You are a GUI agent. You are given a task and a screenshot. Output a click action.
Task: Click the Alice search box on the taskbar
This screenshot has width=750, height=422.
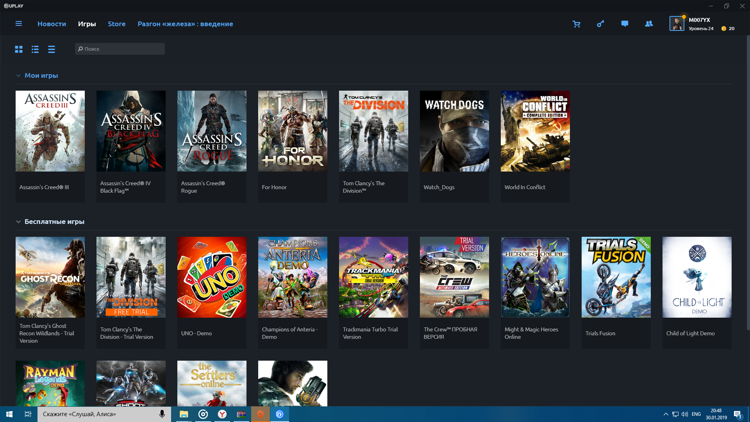[104, 414]
